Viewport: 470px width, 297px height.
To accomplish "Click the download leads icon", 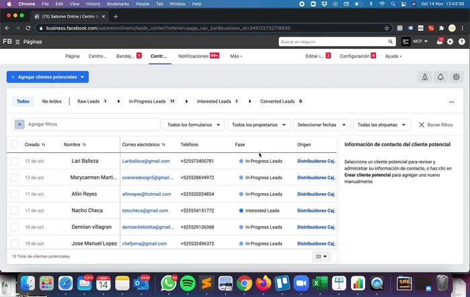I will pyautogui.click(x=425, y=77).
